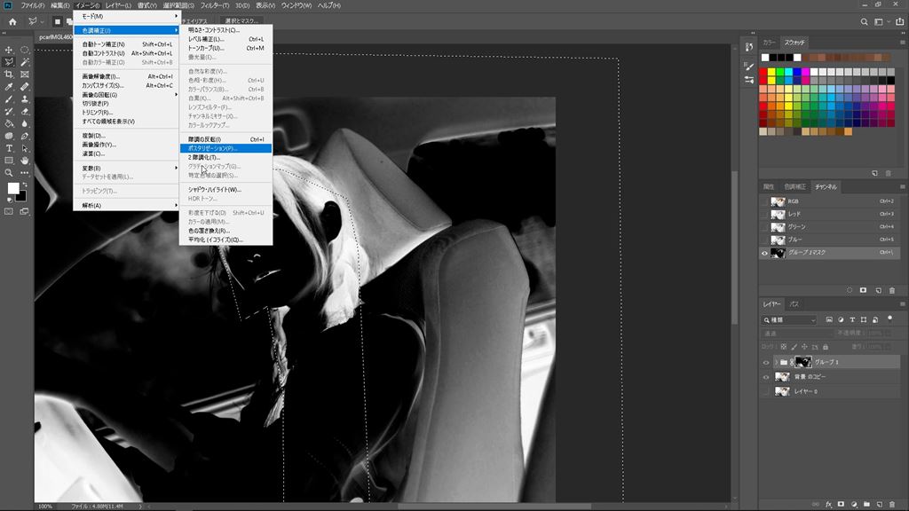Click the RGB channel thumbnail

tap(779, 201)
